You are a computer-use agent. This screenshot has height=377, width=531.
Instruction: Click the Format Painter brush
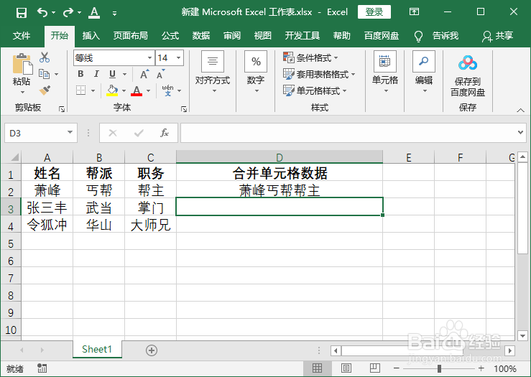tap(45, 90)
